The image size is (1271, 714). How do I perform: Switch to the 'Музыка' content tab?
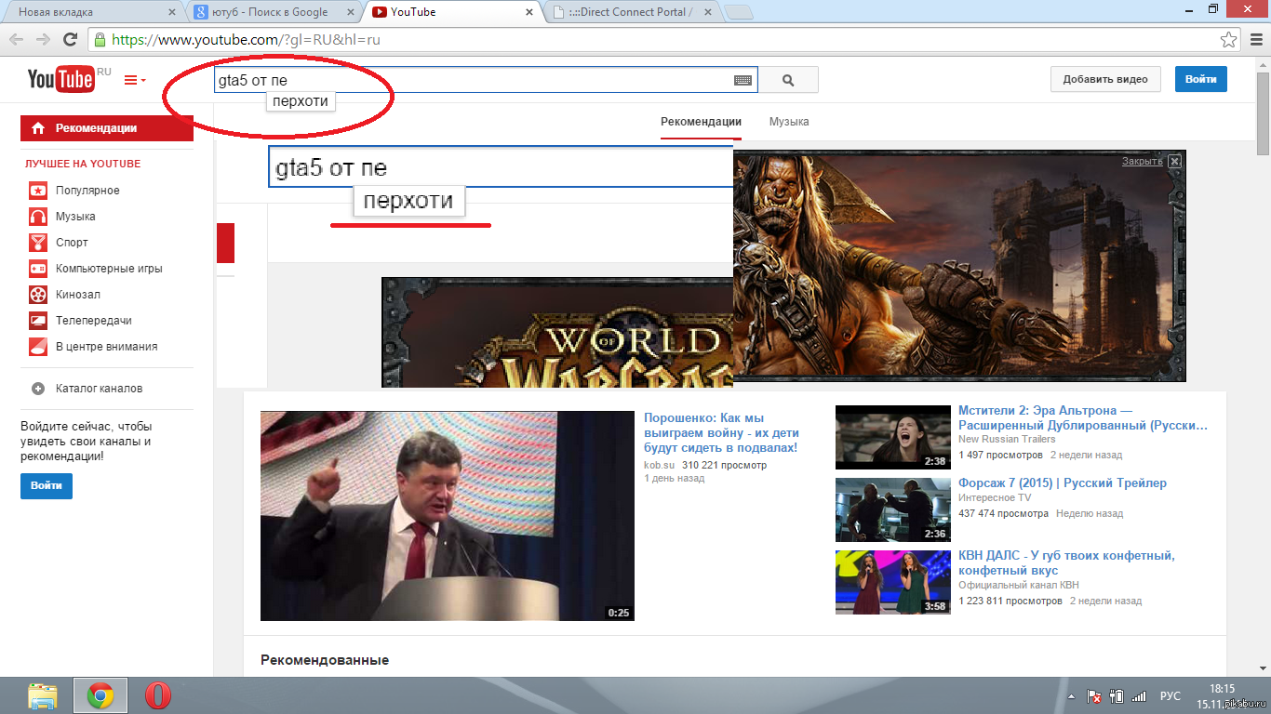(789, 122)
